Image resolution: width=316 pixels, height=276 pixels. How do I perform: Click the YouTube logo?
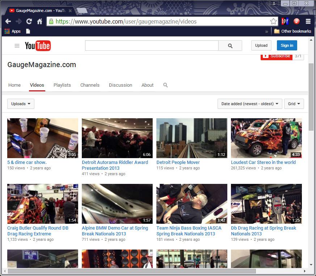point(38,46)
